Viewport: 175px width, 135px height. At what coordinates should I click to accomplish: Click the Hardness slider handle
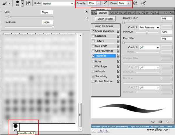click(53, 27)
